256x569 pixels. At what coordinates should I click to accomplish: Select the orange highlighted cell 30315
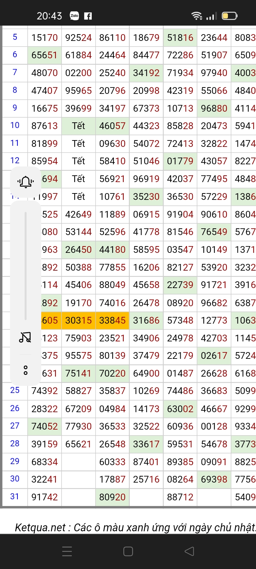point(79,320)
